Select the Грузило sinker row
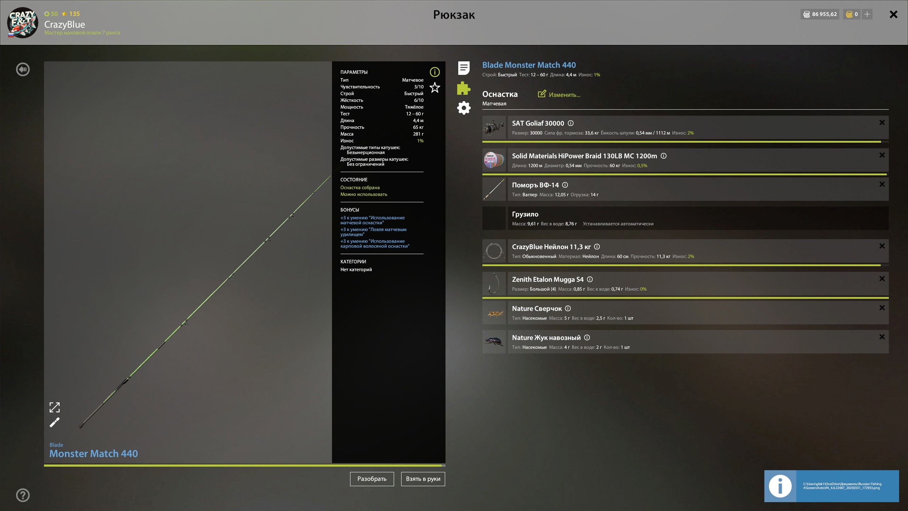This screenshot has width=908, height=511. 685,218
